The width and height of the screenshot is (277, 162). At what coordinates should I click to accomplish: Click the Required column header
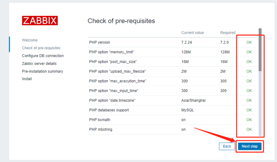click(228, 33)
